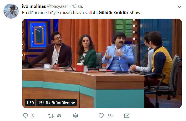Image resolution: width=186 pixels, height=121 pixels.
Task: Retweet the post via the arrows icon
Action: pos(51,116)
